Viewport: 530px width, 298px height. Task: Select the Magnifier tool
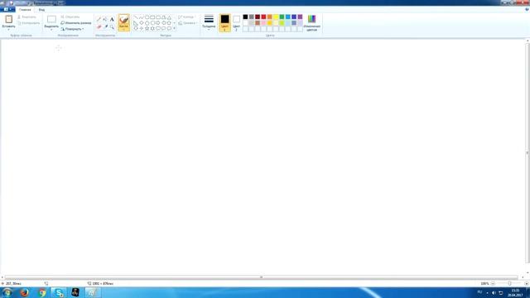coord(112,26)
